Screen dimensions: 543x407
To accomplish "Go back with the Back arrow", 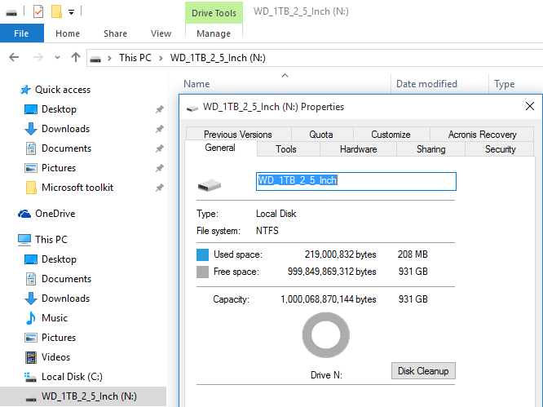I will click(14, 57).
